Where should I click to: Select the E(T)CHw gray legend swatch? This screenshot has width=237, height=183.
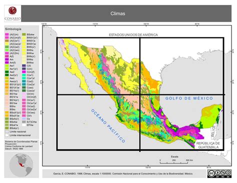pyautogui.click(x=24, y=122)
